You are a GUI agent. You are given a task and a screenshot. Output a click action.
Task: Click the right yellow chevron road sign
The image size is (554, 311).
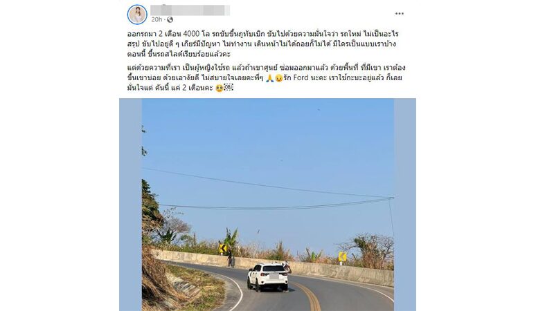[342, 256]
